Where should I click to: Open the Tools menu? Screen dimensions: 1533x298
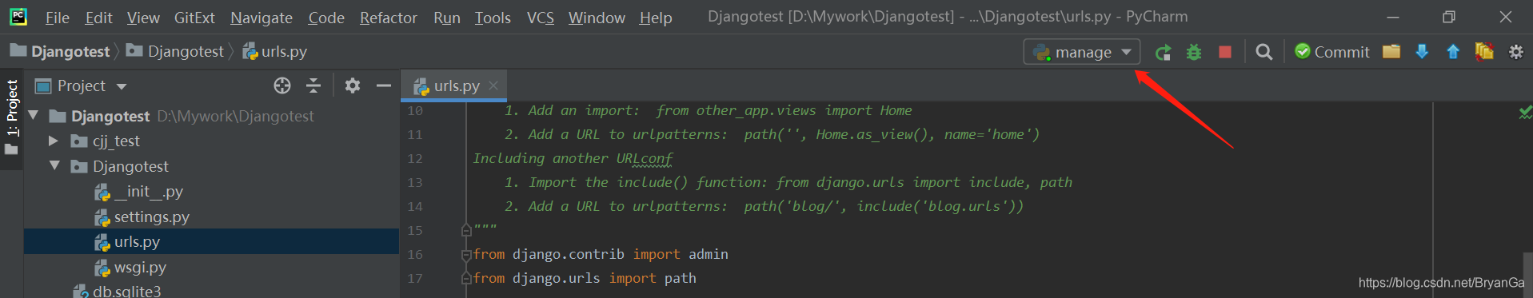493,18
